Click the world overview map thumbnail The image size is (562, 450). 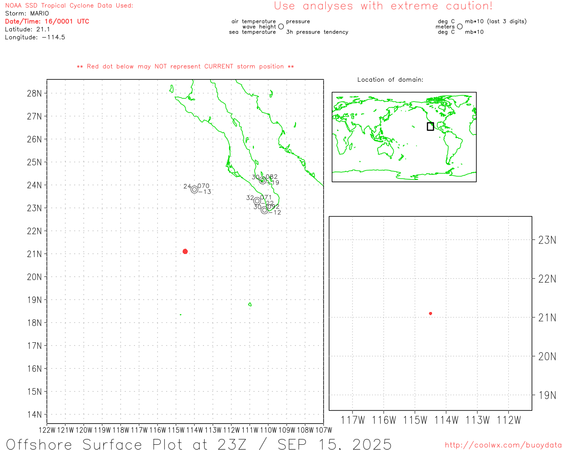tap(404, 137)
